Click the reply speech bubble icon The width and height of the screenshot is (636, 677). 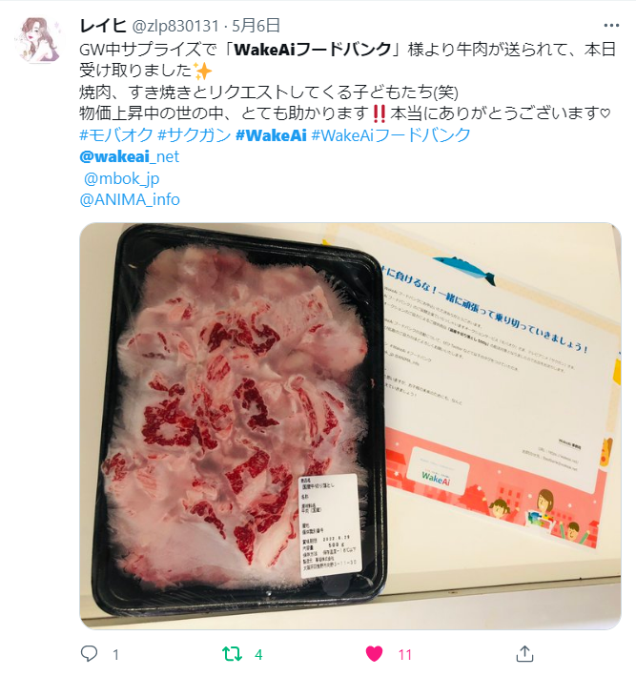tap(90, 653)
